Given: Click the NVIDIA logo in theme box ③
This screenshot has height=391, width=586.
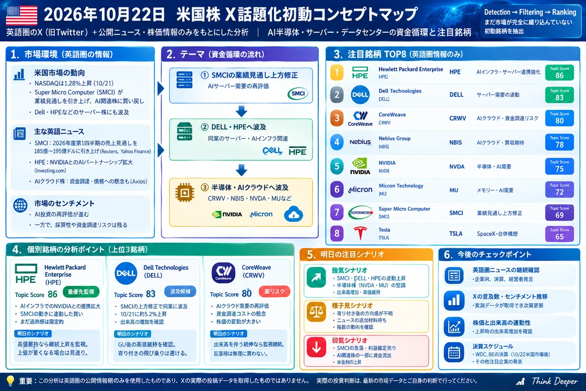Looking at the screenshot, I should point(226,214).
